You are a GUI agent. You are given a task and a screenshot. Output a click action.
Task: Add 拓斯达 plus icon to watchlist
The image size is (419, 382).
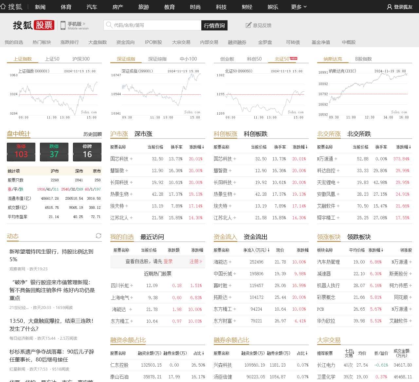230,297
